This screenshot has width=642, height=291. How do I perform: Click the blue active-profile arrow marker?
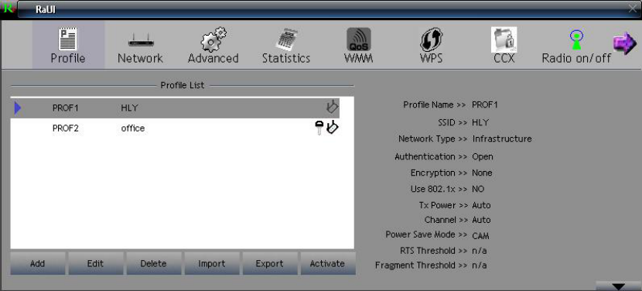point(18,108)
